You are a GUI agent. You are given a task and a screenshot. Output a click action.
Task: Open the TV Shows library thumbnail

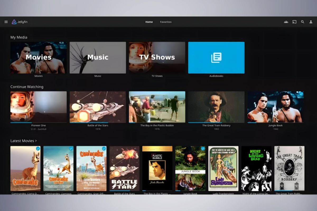[x=157, y=57]
